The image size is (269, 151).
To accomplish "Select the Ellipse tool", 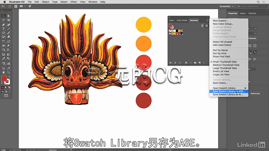I will [4, 33].
